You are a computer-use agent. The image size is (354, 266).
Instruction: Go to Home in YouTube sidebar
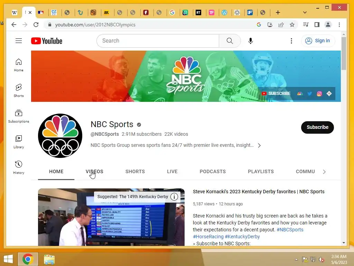click(x=19, y=65)
